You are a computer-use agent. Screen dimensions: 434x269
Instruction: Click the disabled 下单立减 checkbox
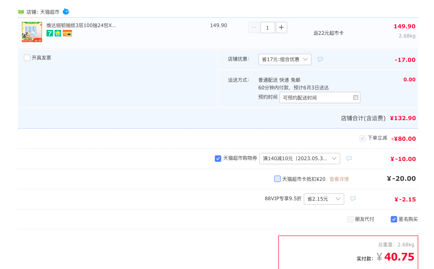[x=362, y=138]
